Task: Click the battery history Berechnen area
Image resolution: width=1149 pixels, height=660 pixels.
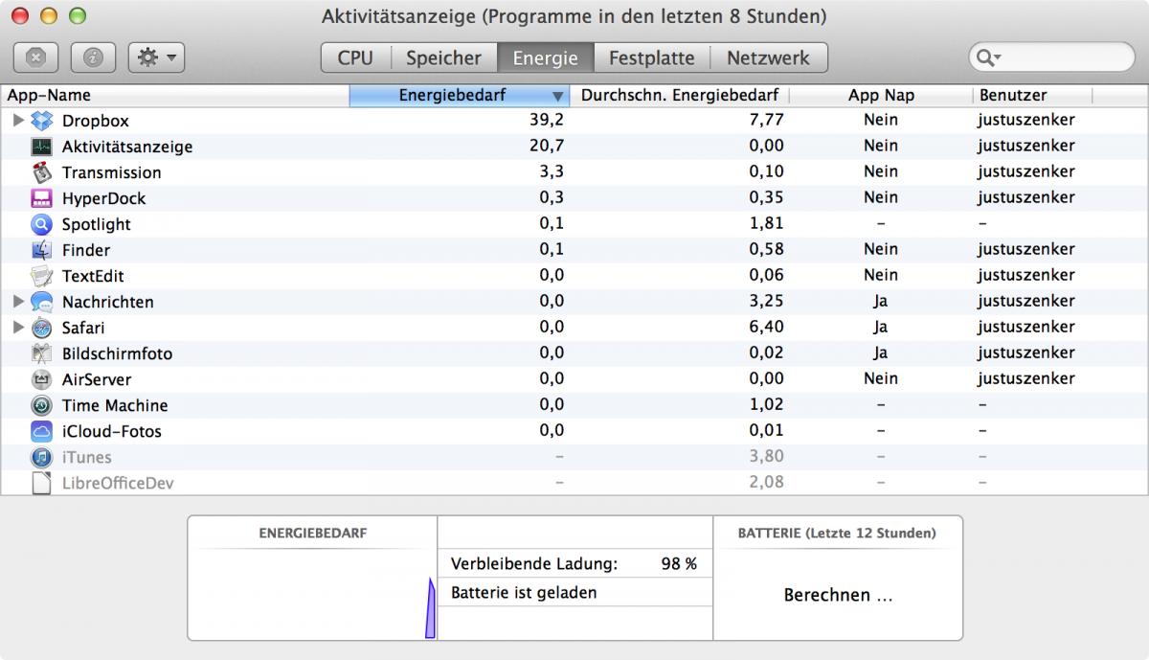Action: pyautogui.click(x=838, y=595)
